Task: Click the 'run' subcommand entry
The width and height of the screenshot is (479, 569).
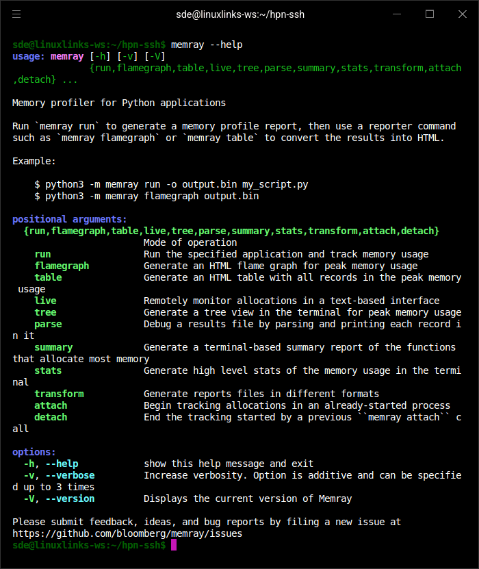Action: (43, 254)
